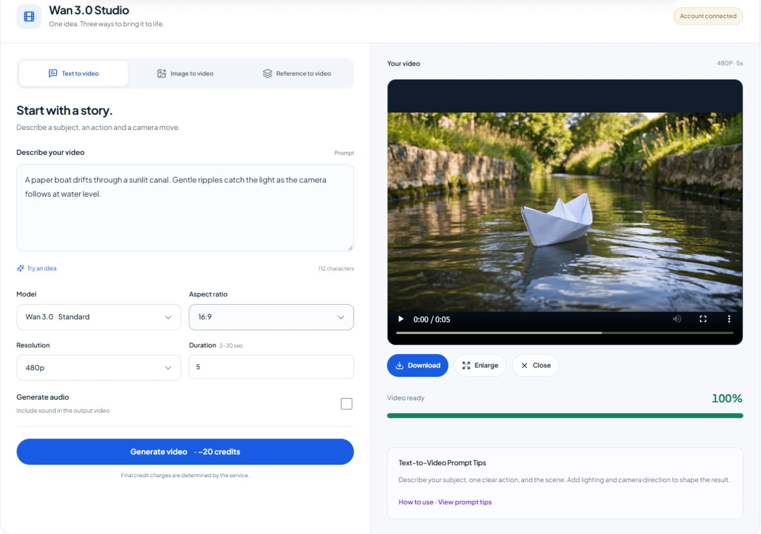
Task: Enlarge the video preview
Action: click(x=480, y=366)
